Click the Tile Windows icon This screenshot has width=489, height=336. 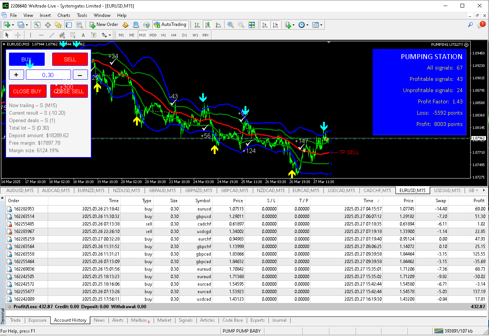252,25
